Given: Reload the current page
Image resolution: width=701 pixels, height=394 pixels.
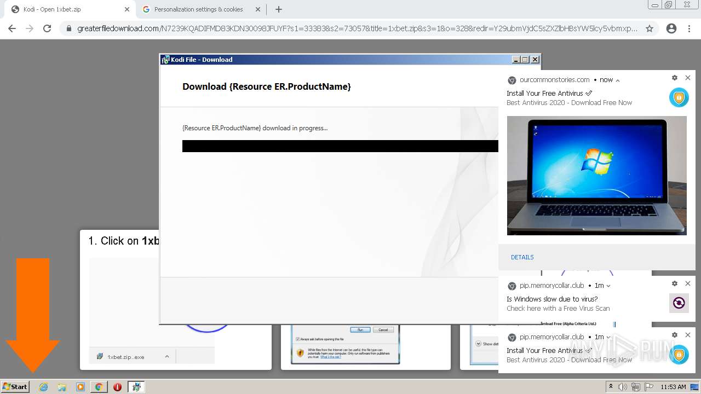Looking at the screenshot, I should pos(47,28).
